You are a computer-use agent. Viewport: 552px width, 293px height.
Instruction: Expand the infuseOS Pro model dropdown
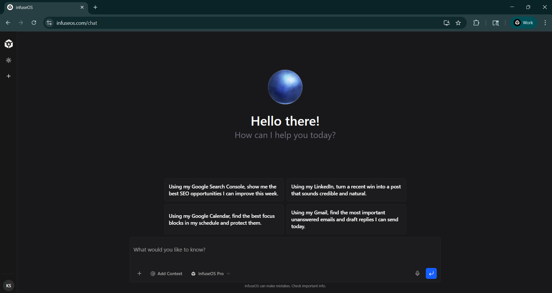(211, 273)
